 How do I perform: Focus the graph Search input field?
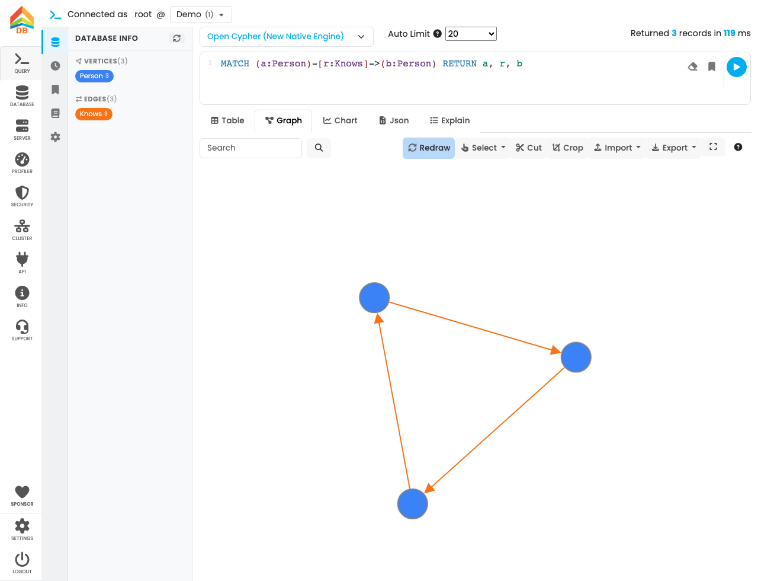(x=251, y=148)
